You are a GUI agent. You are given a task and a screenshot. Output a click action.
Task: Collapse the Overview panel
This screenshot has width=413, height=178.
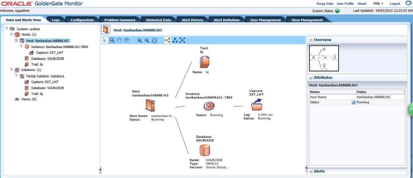[310, 40]
